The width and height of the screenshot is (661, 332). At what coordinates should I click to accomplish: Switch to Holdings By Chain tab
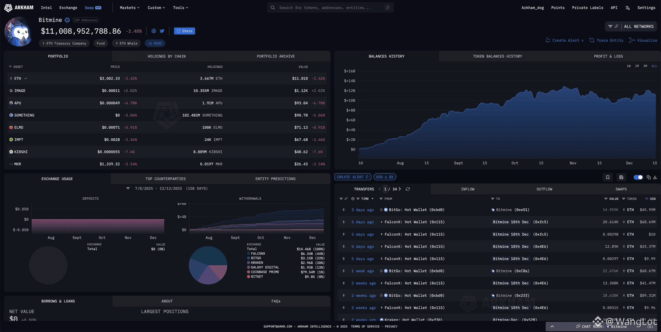pyautogui.click(x=166, y=56)
